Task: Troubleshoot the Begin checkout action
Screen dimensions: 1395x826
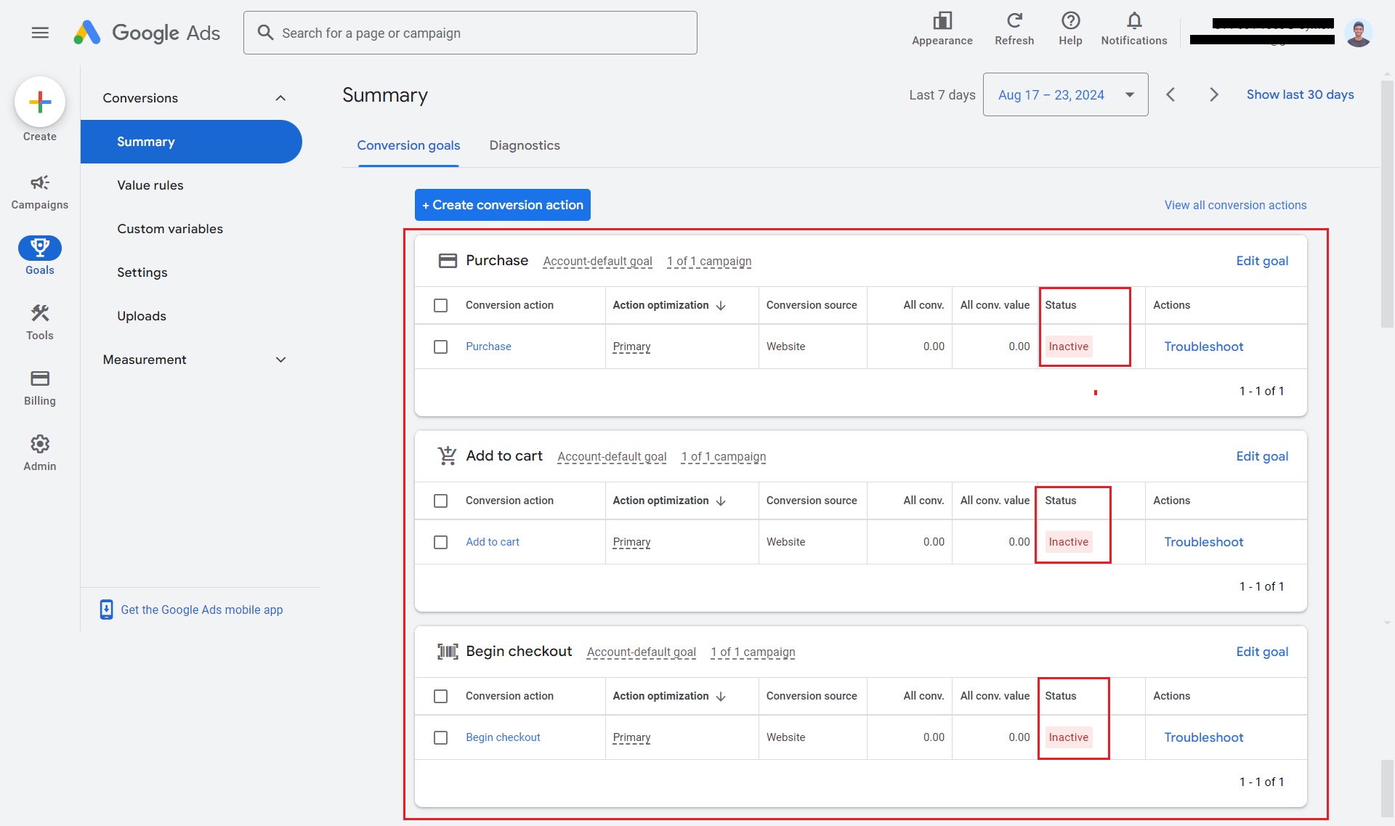Action: tap(1203, 737)
